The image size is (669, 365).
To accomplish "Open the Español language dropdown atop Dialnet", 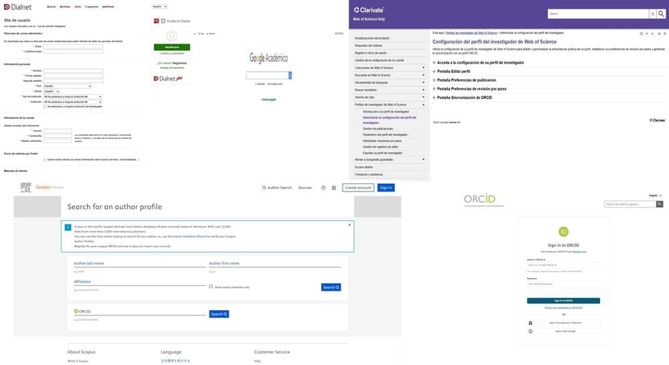I will pos(160,7).
